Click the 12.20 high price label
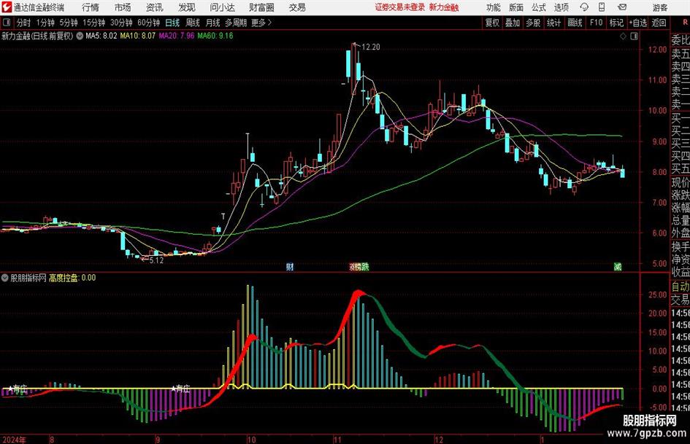The height and width of the screenshot is (444, 690). tap(370, 47)
